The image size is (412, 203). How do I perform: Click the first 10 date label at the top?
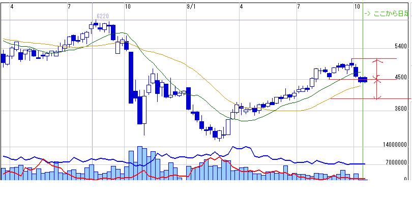coord(128,6)
